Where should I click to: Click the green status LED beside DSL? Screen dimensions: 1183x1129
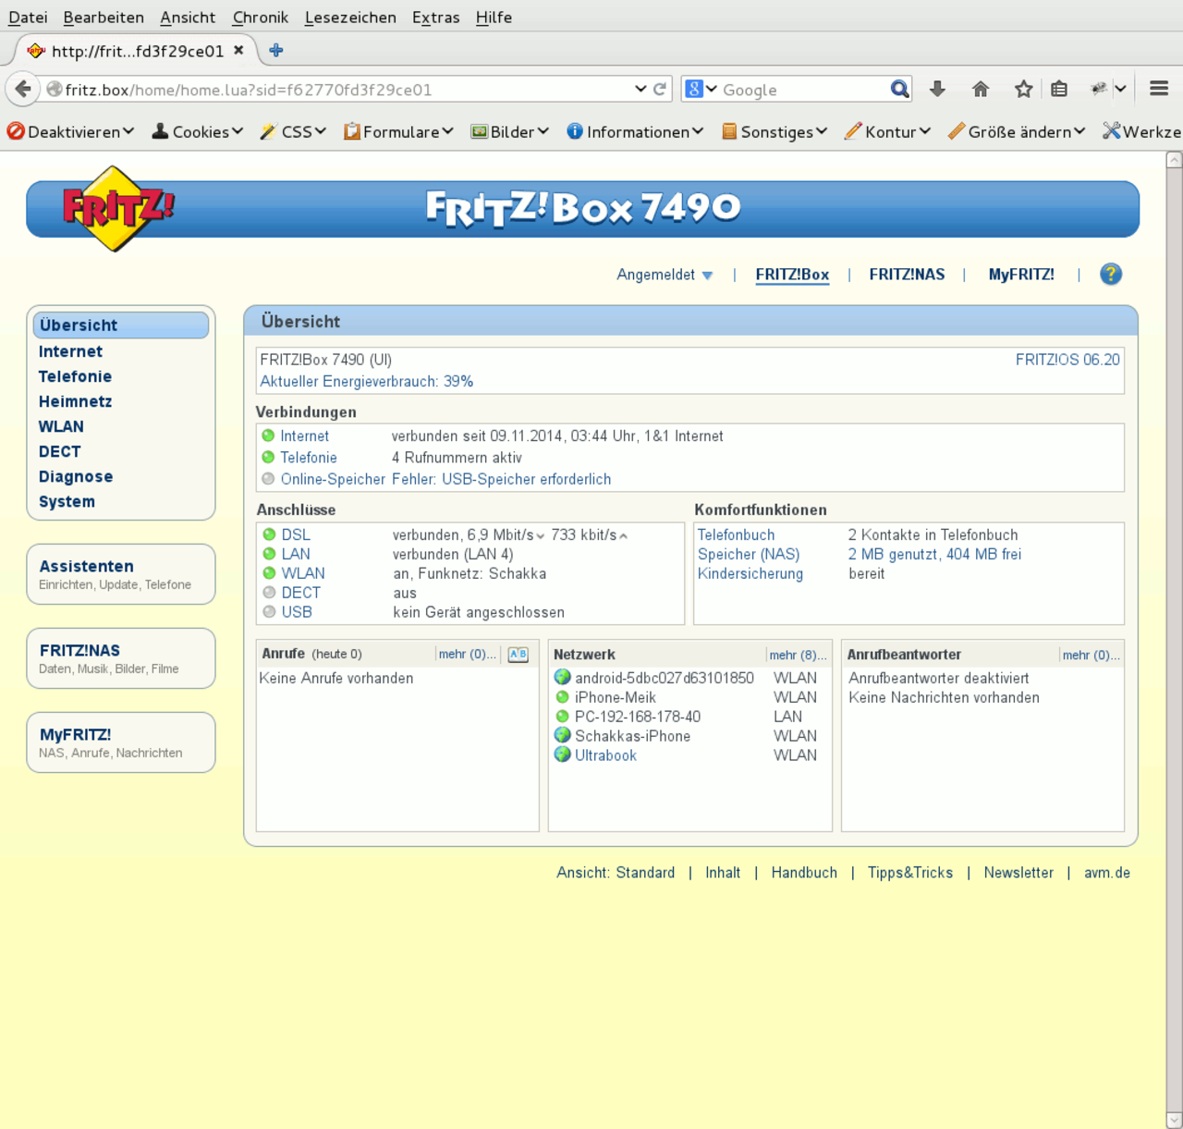click(x=269, y=534)
